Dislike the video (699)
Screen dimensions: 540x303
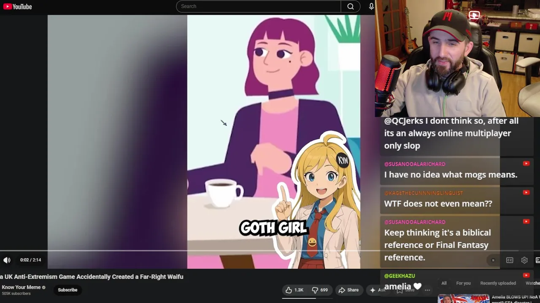(320, 290)
